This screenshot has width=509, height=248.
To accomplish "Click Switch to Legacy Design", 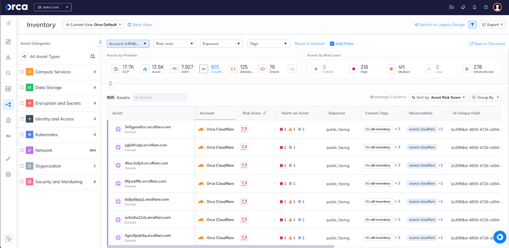I will 440,25.
